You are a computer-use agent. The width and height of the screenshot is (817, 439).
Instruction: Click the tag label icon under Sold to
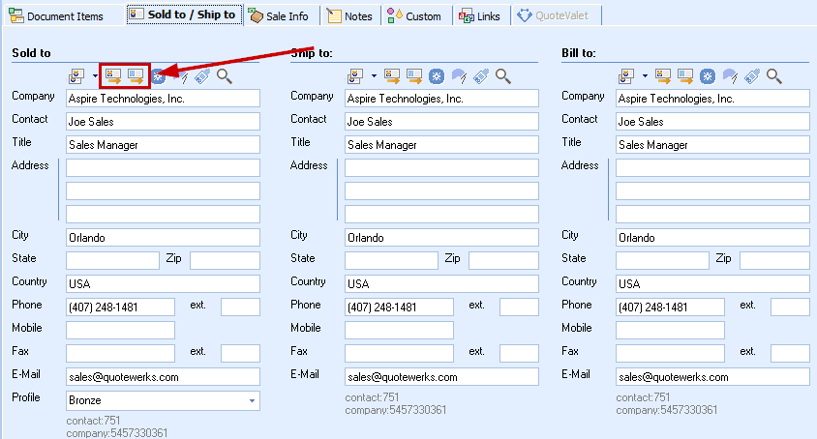pos(202,75)
